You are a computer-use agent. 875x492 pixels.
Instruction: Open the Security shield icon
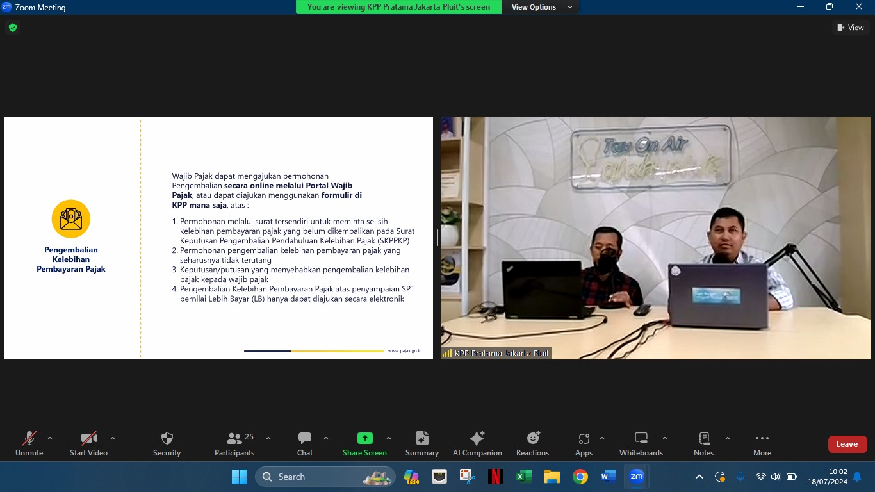[x=167, y=444]
